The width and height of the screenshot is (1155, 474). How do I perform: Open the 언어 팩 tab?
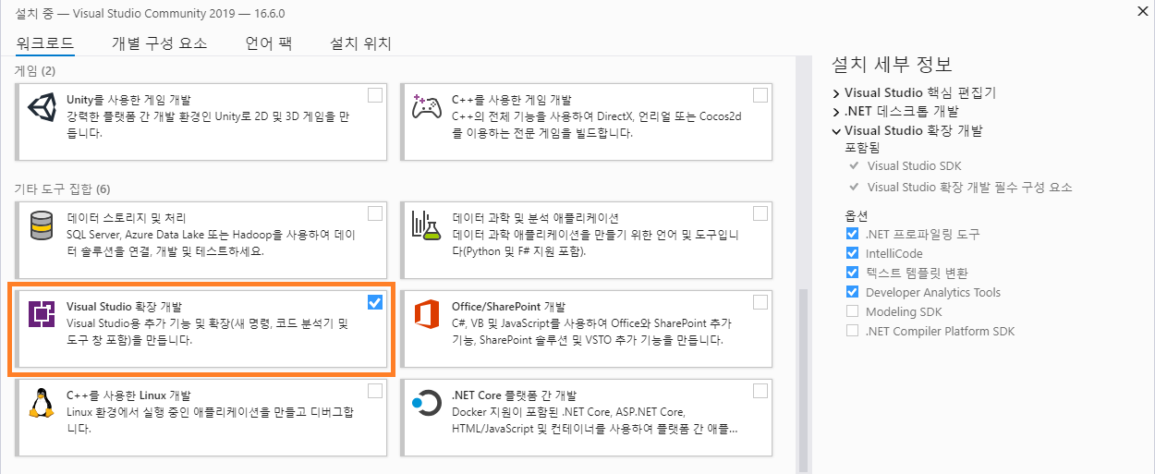click(x=269, y=43)
